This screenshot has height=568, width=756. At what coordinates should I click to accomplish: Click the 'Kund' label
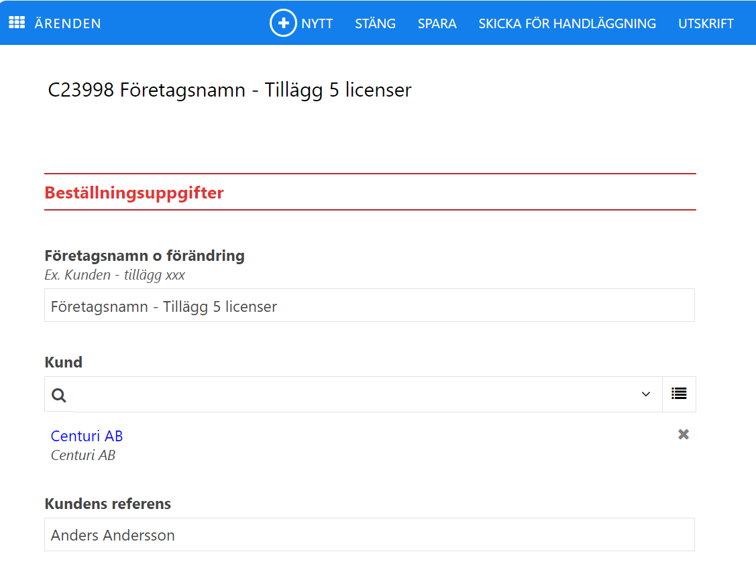tap(63, 362)
